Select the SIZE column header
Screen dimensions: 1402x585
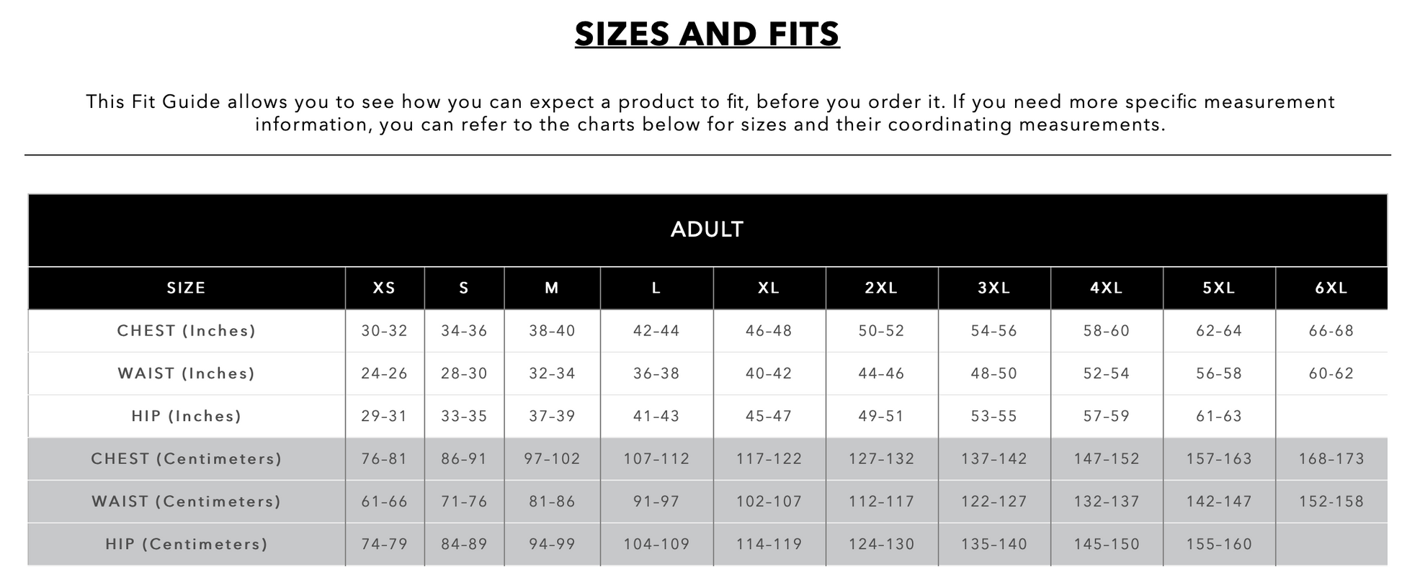187,288
